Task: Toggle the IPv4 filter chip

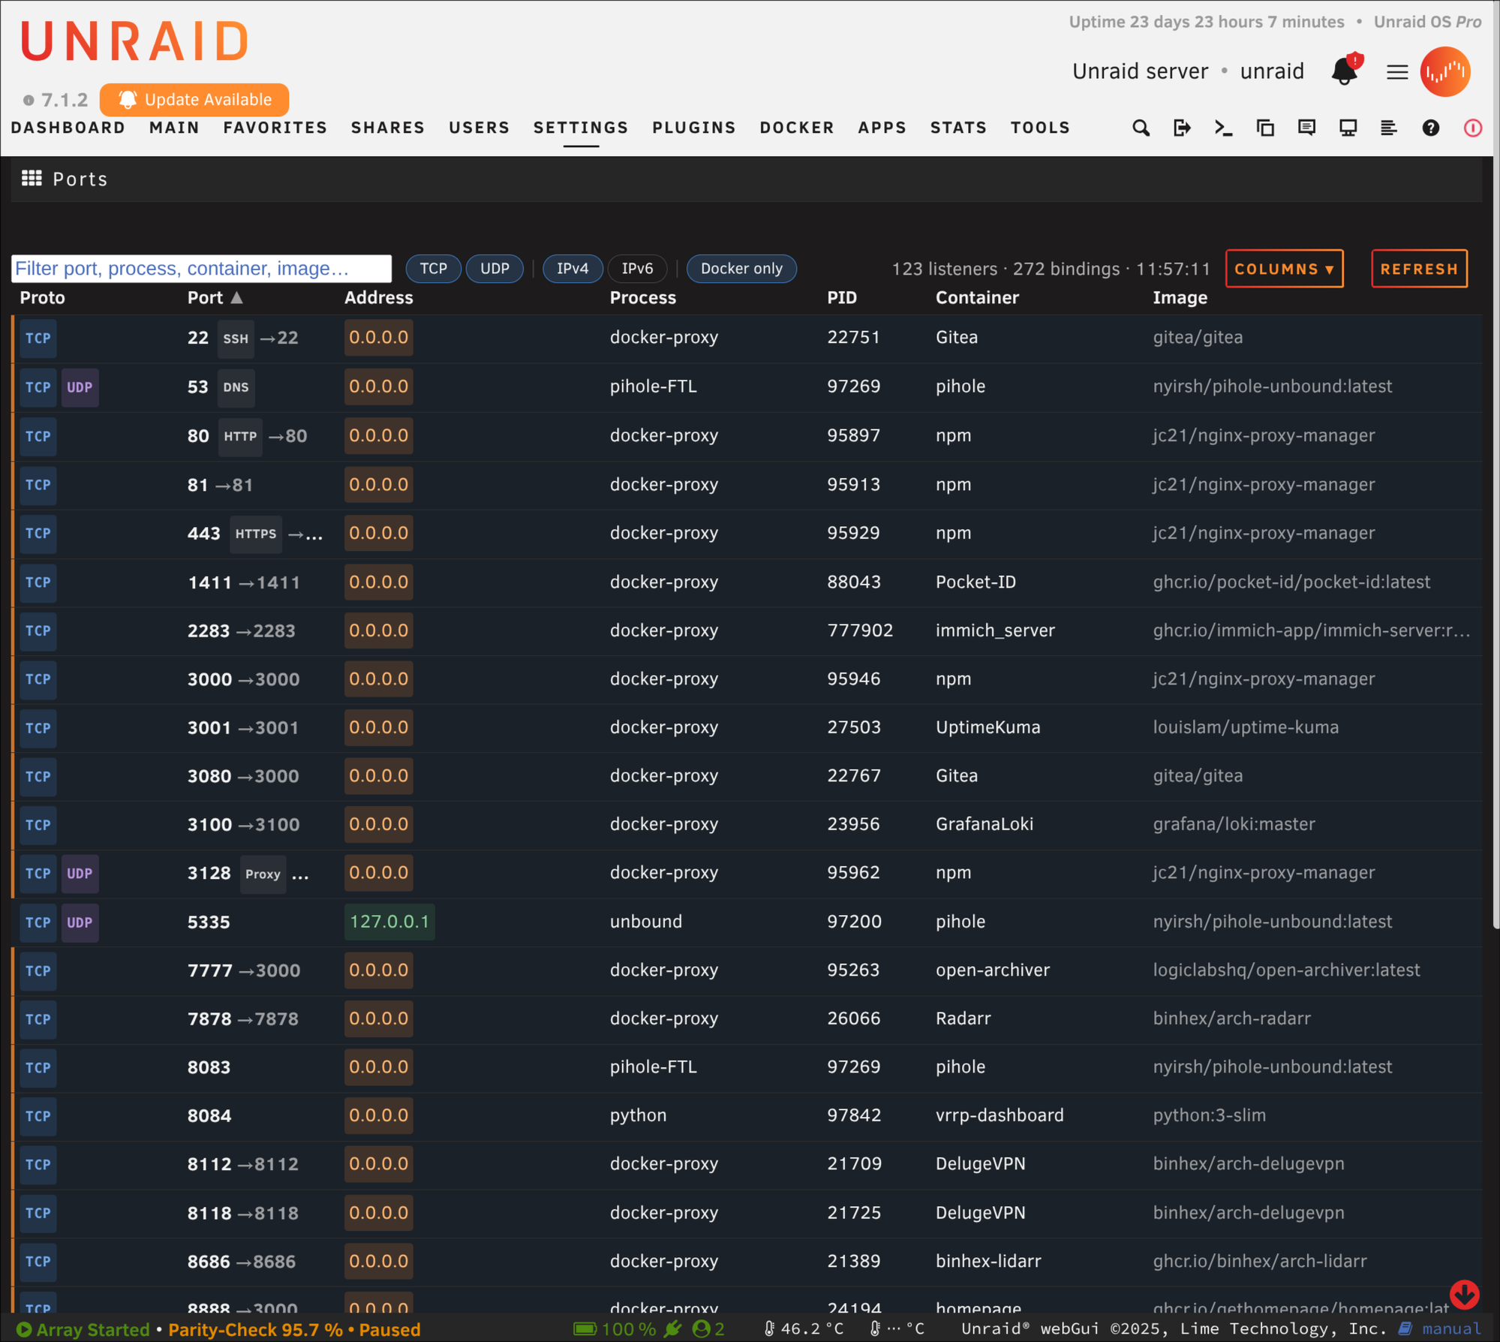Action: click(x=573, y=269)
